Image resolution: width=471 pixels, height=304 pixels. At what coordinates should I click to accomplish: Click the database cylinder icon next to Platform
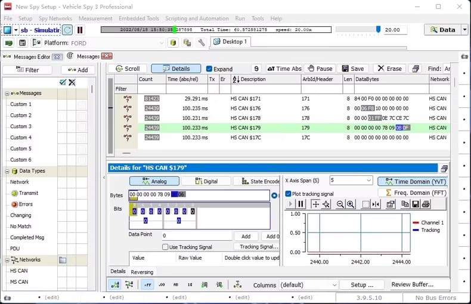(173, 42)
